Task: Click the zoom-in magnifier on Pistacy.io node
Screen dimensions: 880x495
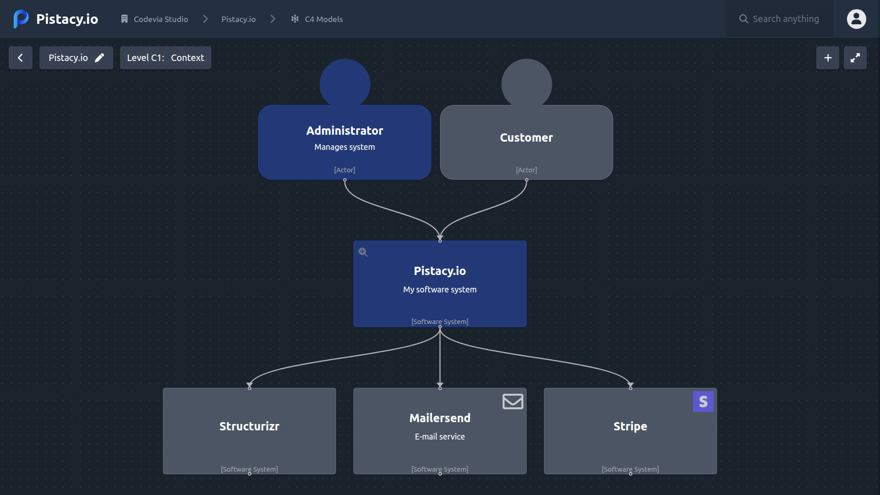Action: pyautogui.click(x=363, y=252)
